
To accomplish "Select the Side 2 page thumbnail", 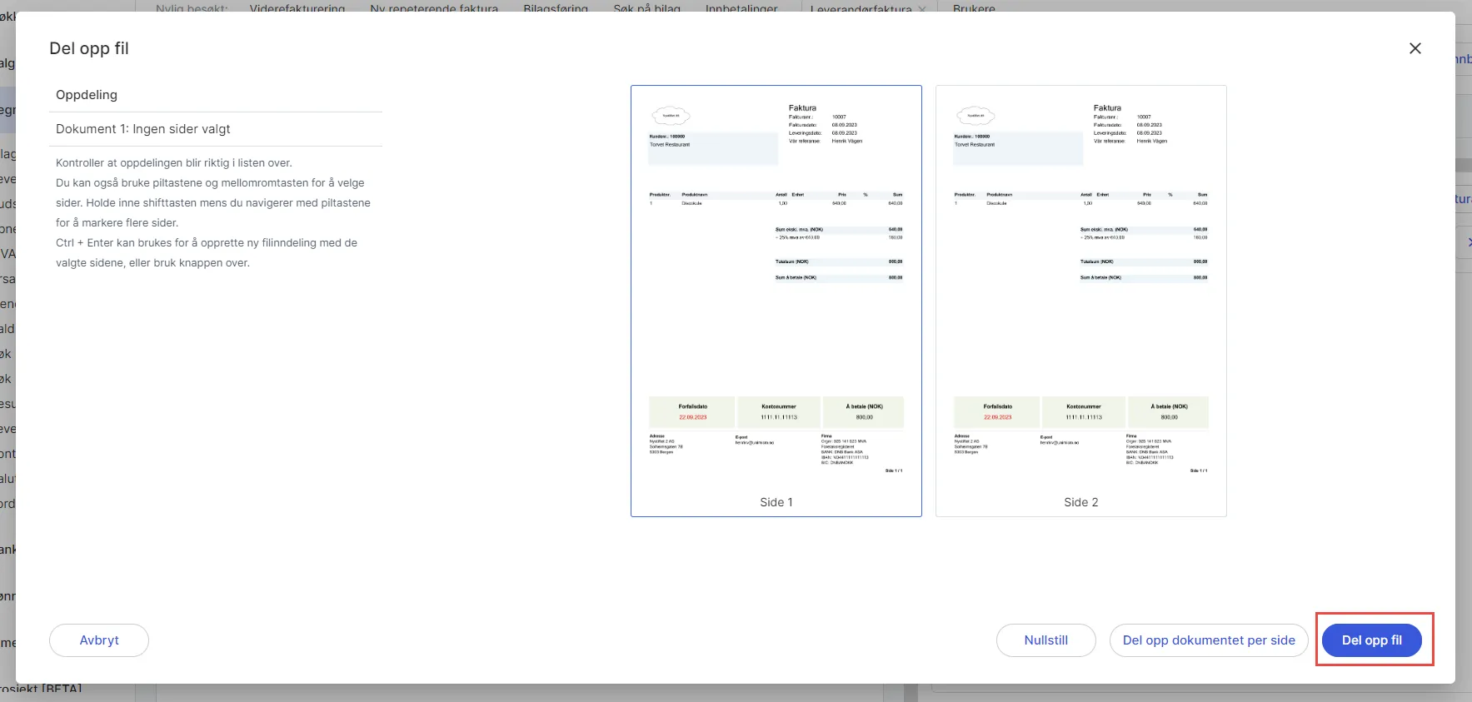I will tap(1081, 301).
